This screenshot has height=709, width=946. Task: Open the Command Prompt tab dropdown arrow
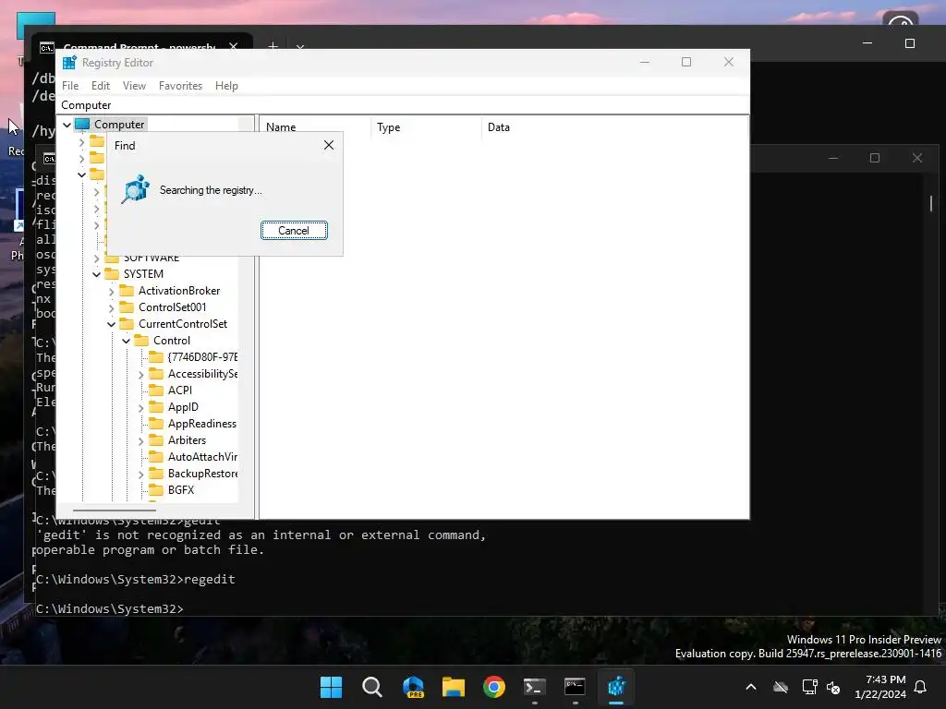300,46
